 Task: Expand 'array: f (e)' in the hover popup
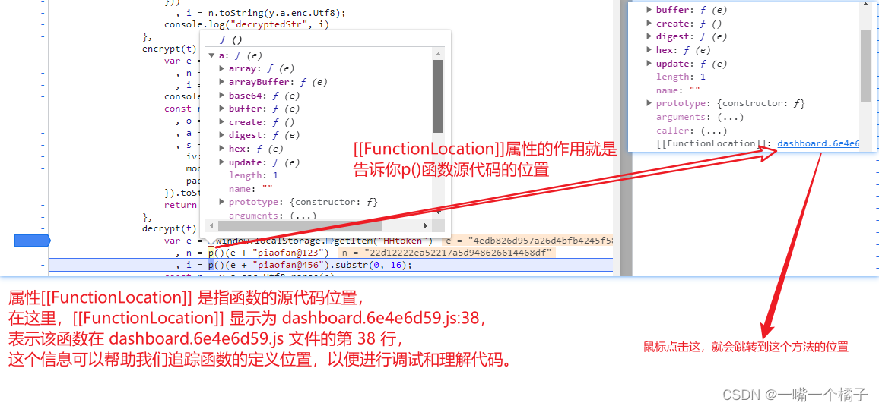point(222,69)
